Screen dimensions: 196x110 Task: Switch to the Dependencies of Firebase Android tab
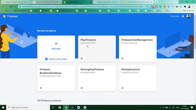tap(138, 2)
